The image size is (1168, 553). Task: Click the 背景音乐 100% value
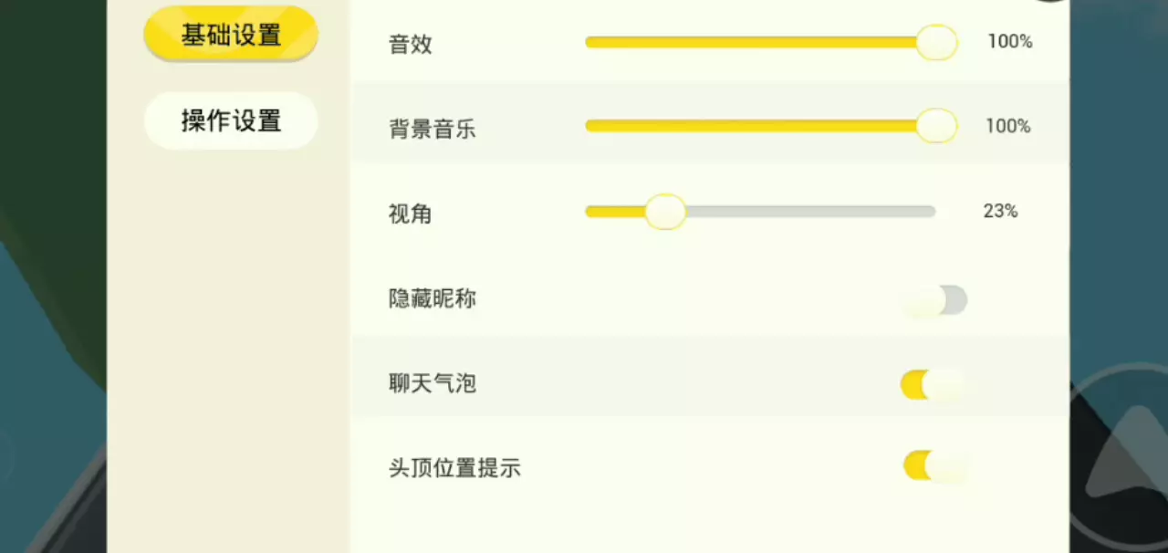[1007, 126]
